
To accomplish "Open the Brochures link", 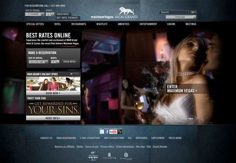I will 142,138.
